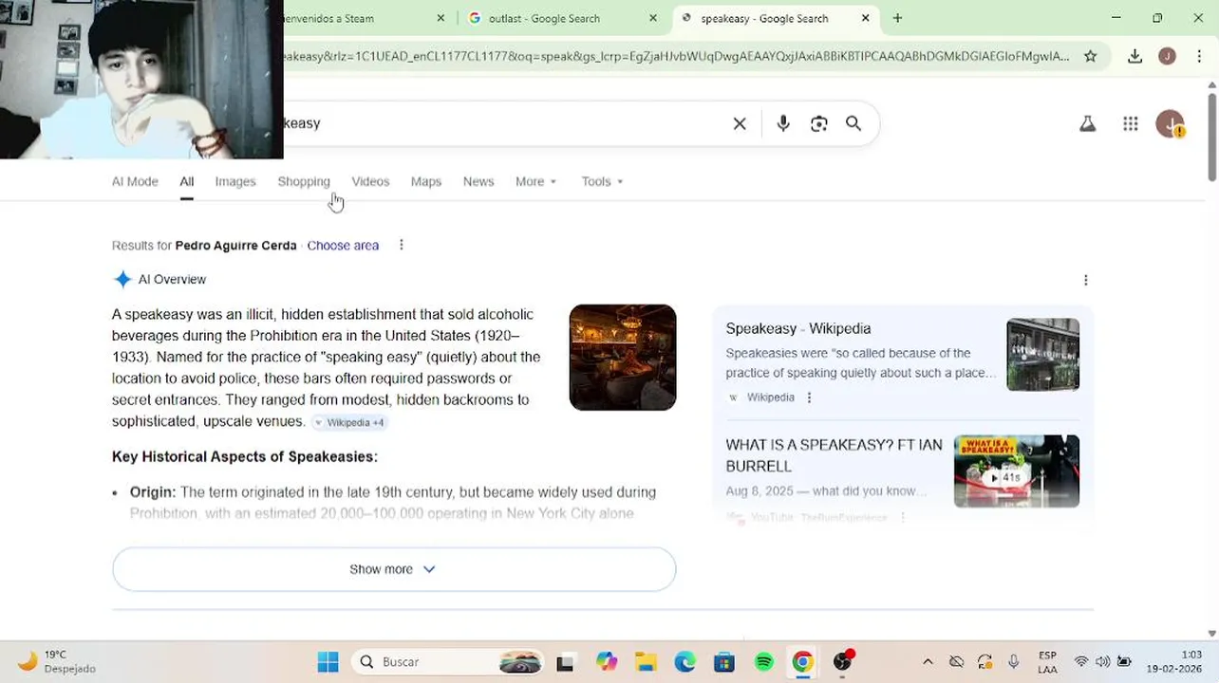This screenshot has height=683, width=1219.
Task: Expand the Wikipedia +4 sources chip
Action: [x=349, y=422]
